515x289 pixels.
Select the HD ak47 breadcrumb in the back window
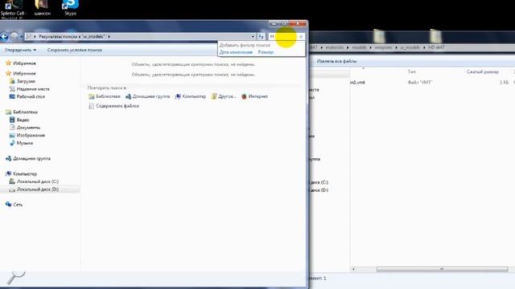pos(436,47)
